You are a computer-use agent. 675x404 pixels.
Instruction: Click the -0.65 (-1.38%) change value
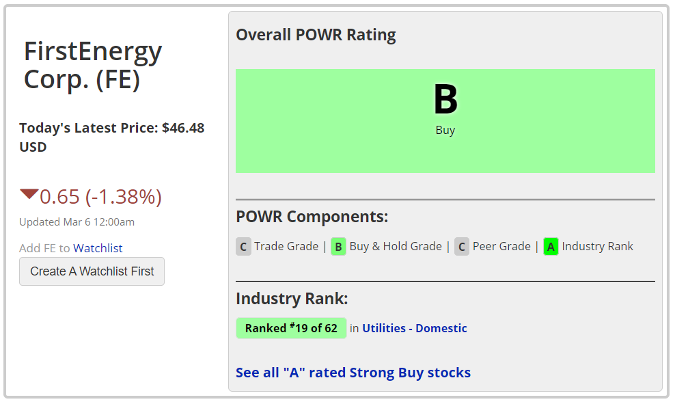pyautogui.click(x=100, y=197)
